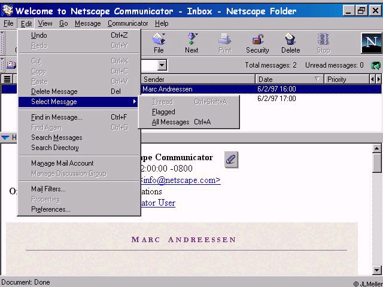
Task: Open the Help menu
Action: (162, 23)
